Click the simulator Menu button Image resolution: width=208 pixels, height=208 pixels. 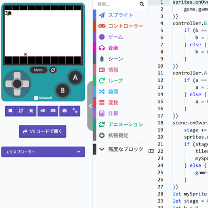38,70
